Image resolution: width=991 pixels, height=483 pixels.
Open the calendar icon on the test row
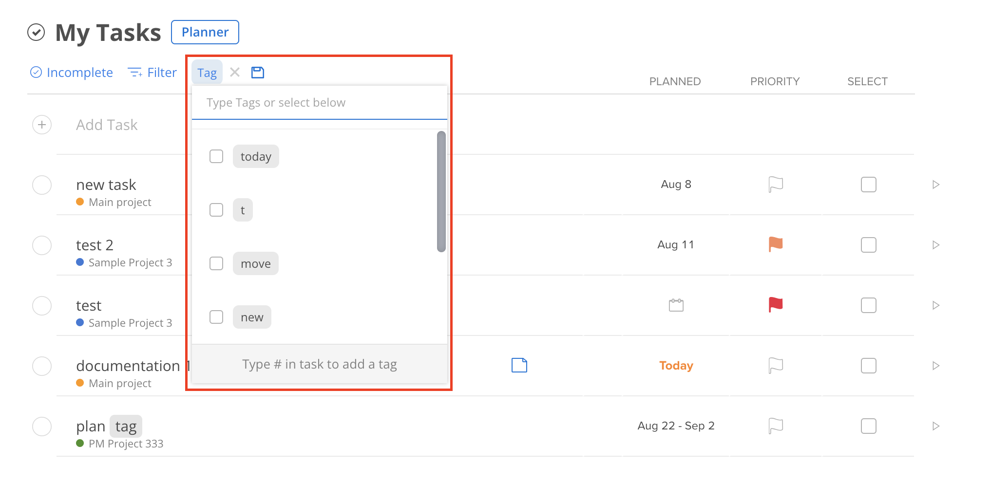point(675,305)
